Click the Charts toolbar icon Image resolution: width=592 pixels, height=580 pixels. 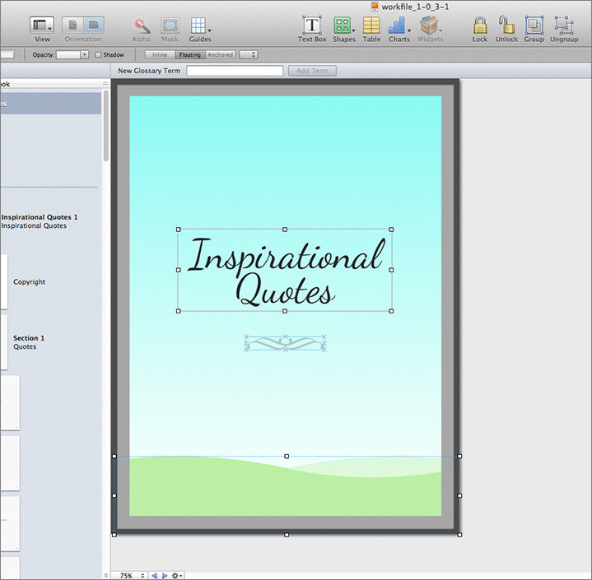[399, 26]
